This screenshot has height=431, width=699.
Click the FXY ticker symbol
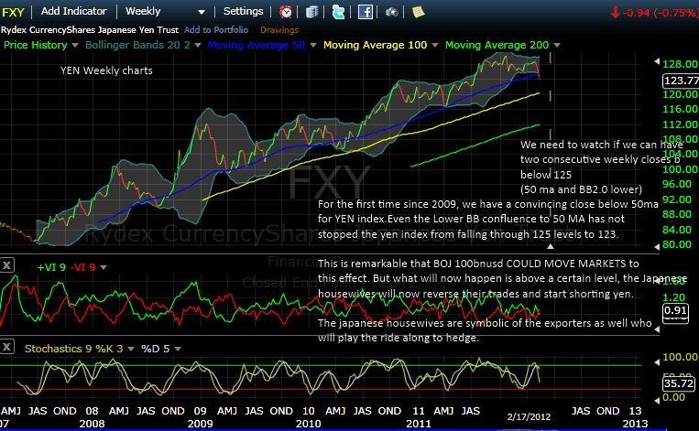click(13, 12)
